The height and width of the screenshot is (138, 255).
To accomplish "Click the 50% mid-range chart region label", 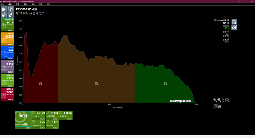I will [96, 84].
